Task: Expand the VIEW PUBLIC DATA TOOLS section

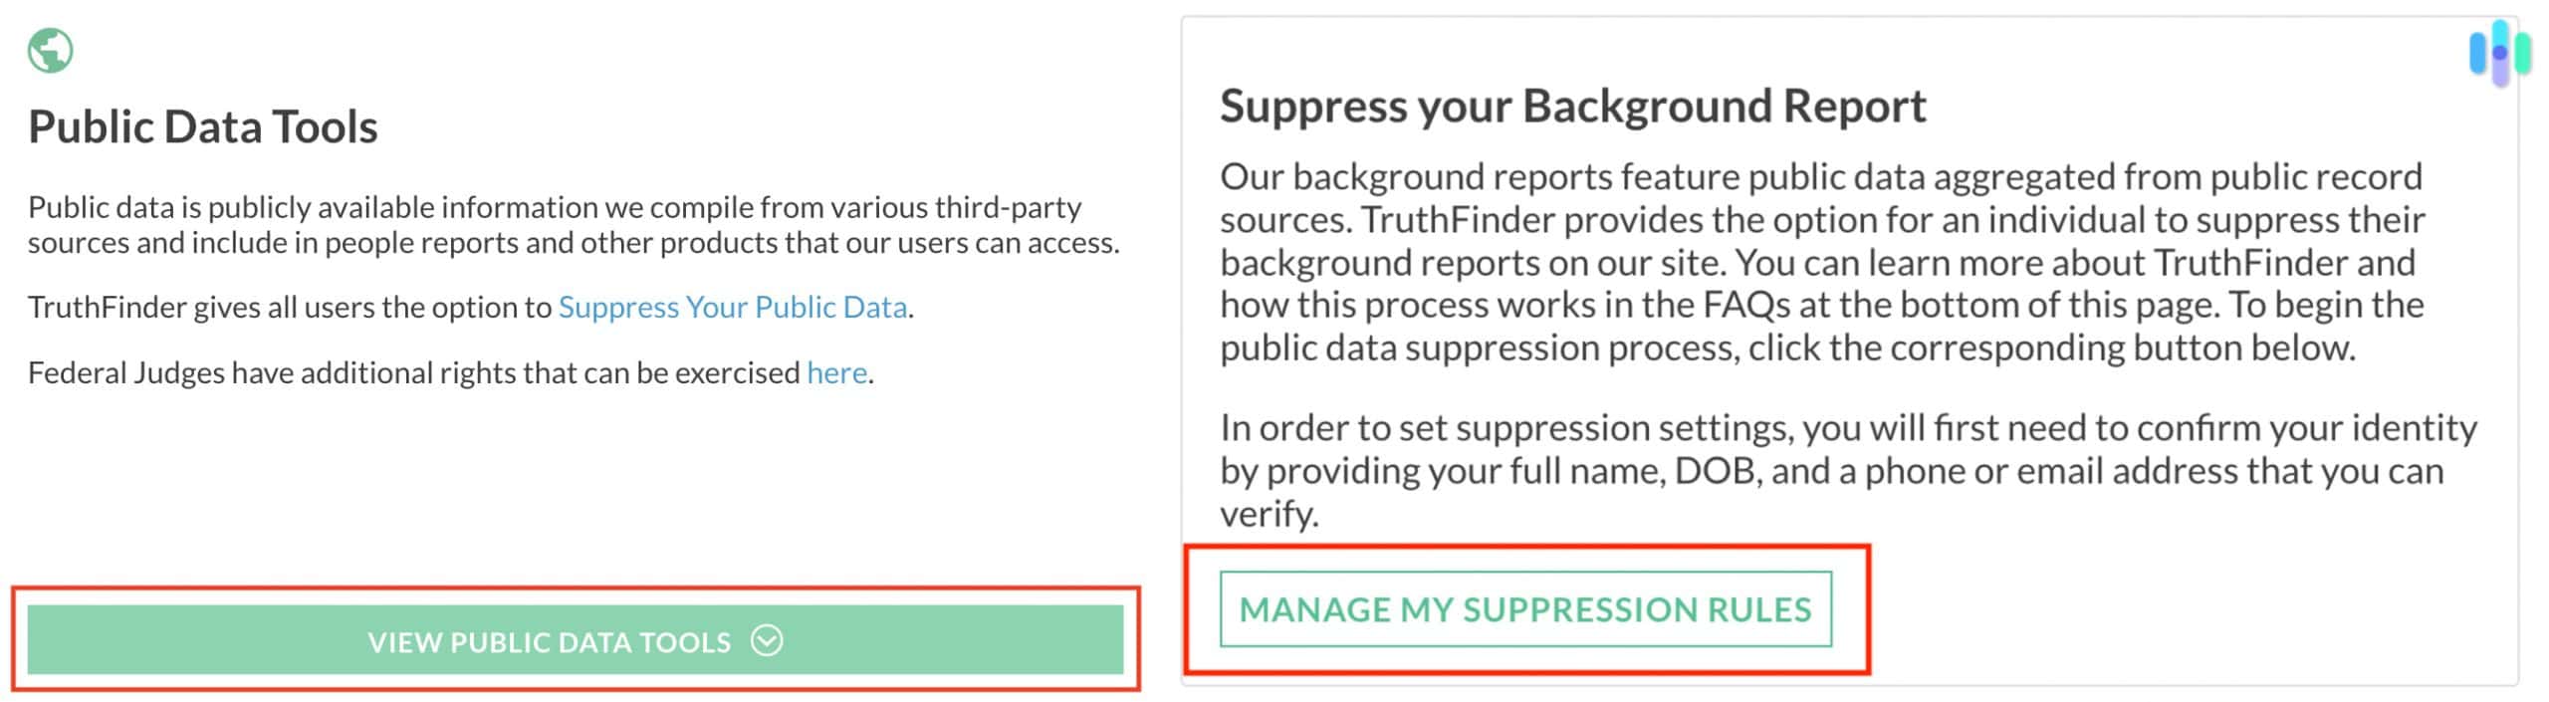Action: click(x=578, y=642)
